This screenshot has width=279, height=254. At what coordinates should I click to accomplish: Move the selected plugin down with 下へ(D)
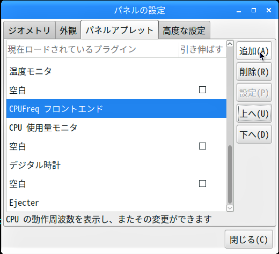[254, 135]
